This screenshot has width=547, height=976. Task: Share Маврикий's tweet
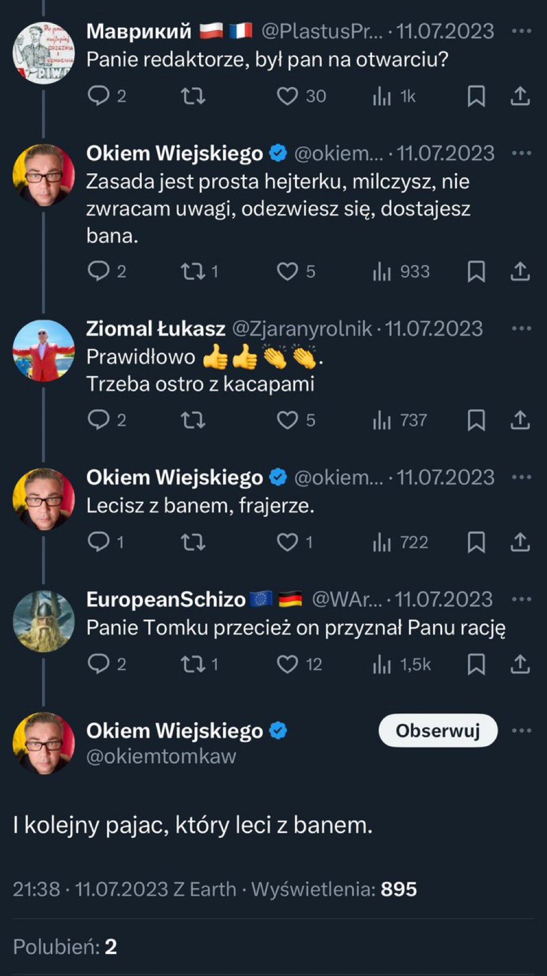[x=520, y=96]
